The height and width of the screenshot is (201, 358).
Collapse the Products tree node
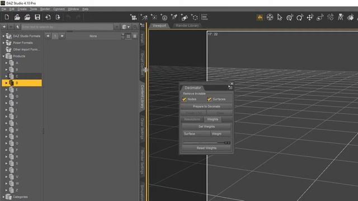pyautogui.click(x=3, y=56)
